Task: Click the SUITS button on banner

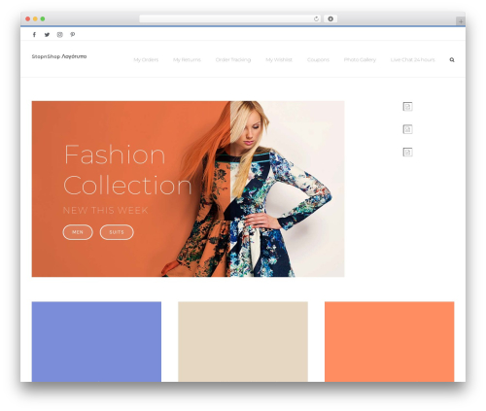Action: tap(117, 232)
